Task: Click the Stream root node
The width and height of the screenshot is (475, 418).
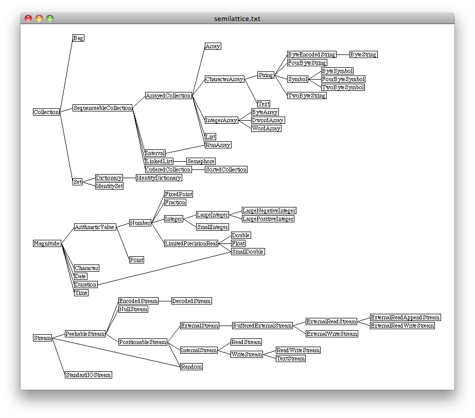Action: 43,338
